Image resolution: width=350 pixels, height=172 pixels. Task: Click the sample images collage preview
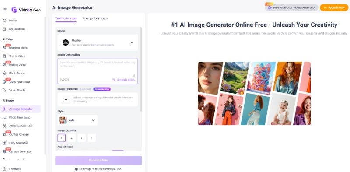coord(254,93)
